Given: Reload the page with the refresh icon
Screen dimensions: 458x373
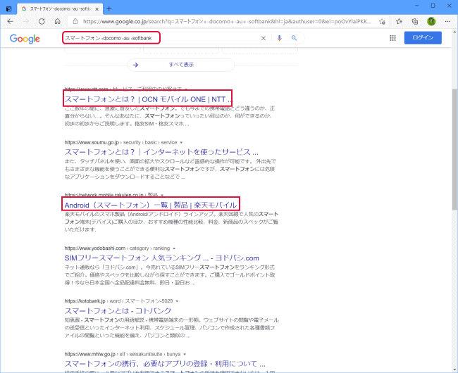Looking at the screenshot, I should [x=42, y=21].
